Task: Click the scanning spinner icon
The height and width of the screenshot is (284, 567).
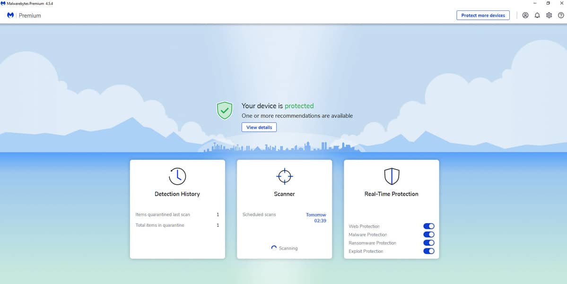Action: 274,248
